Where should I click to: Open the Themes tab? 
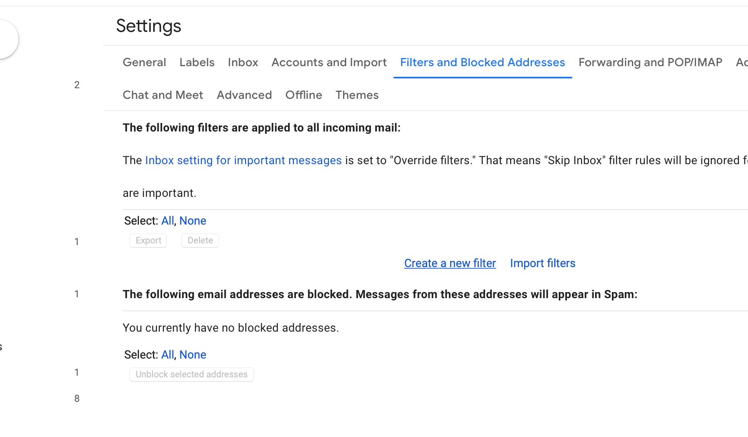[x=357, y=95]
